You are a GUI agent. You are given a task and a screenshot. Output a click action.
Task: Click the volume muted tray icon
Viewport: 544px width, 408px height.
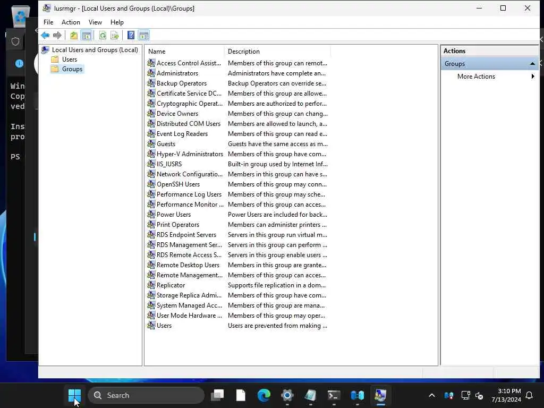tap(480, 395)
